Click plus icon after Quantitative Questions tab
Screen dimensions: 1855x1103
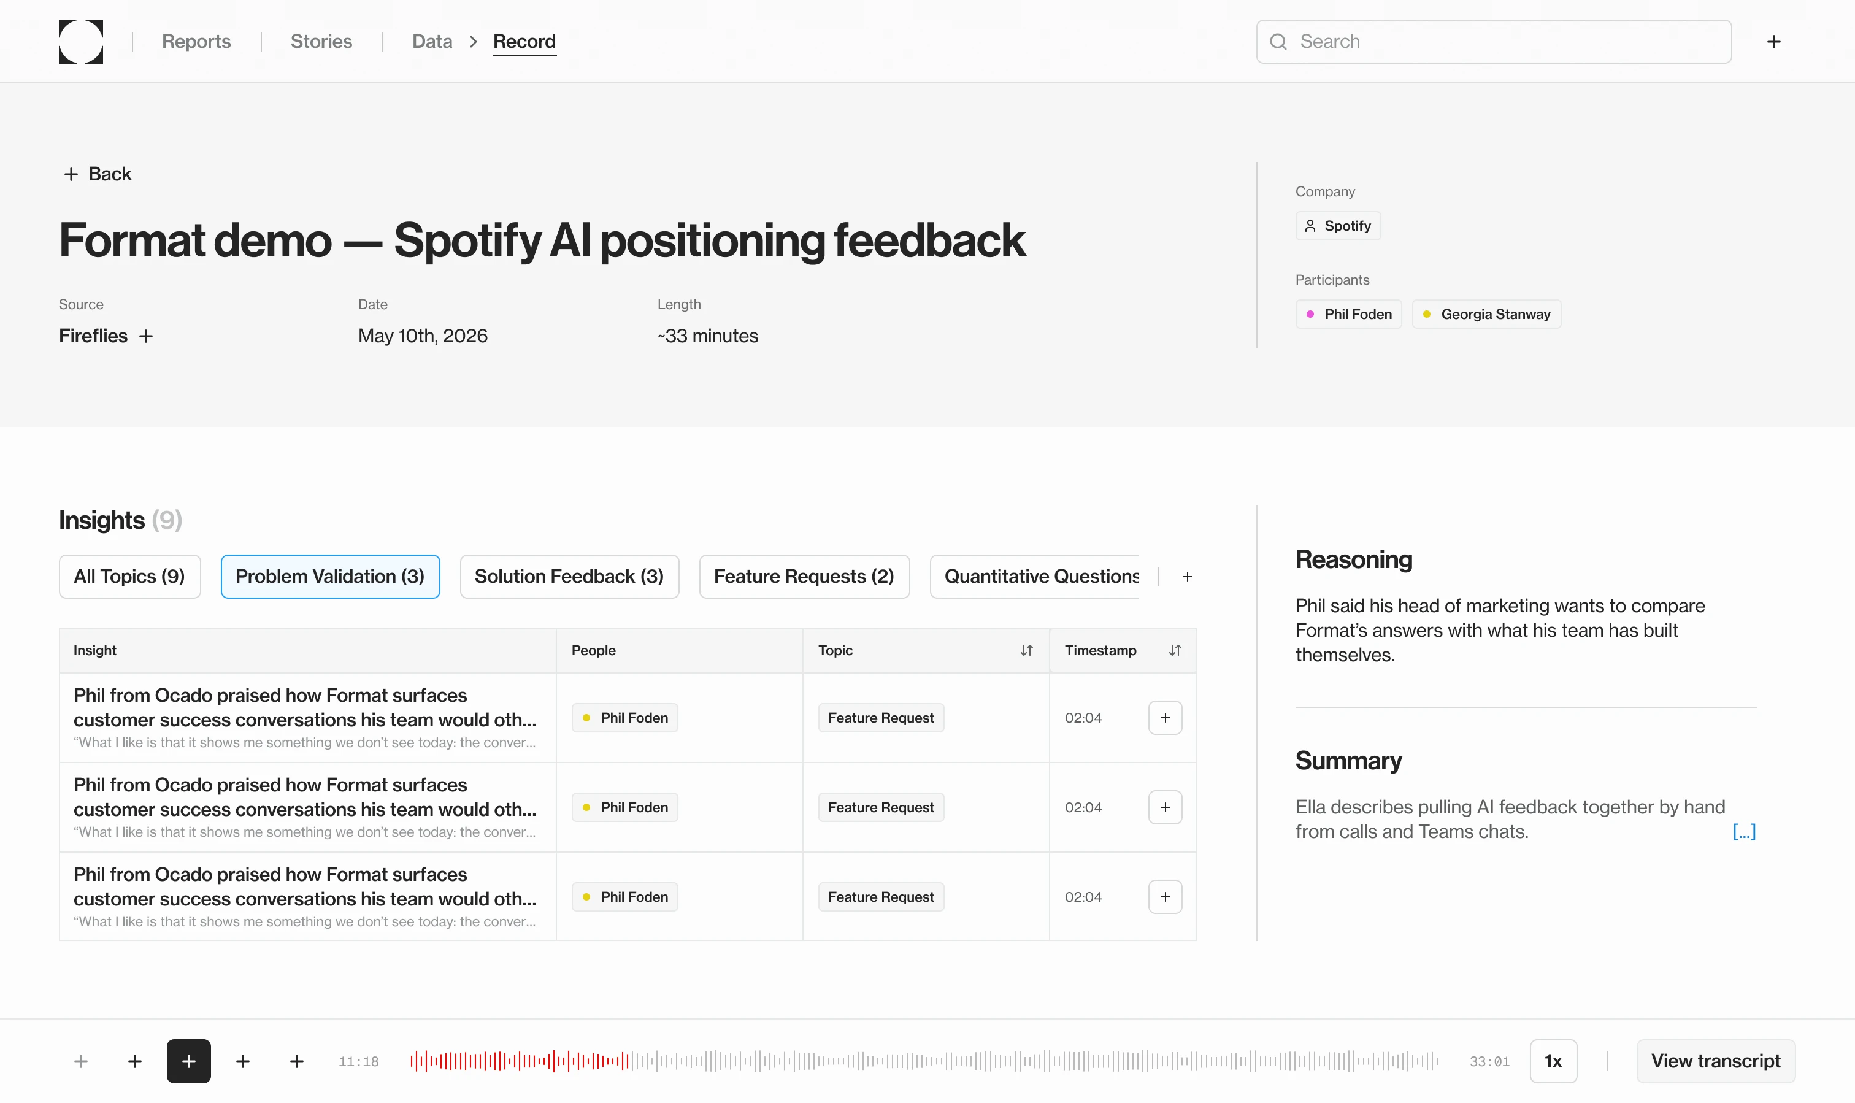[x=1188, y=577]
